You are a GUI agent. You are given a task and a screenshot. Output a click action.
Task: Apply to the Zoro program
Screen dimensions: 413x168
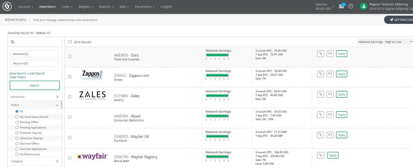pyautogui.click(x=342, y=54)
